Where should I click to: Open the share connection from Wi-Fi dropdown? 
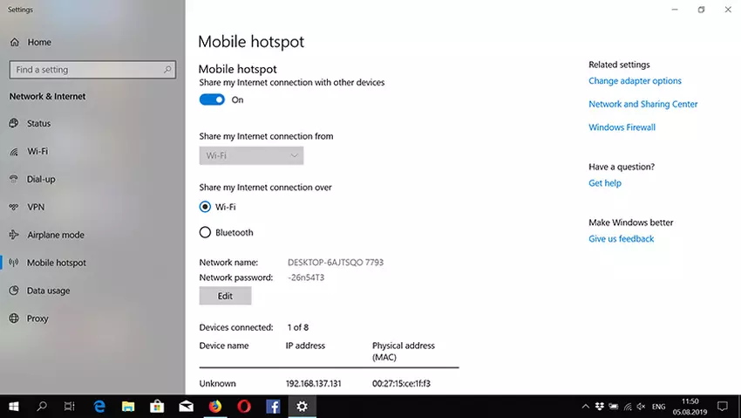tap(251, 156)
